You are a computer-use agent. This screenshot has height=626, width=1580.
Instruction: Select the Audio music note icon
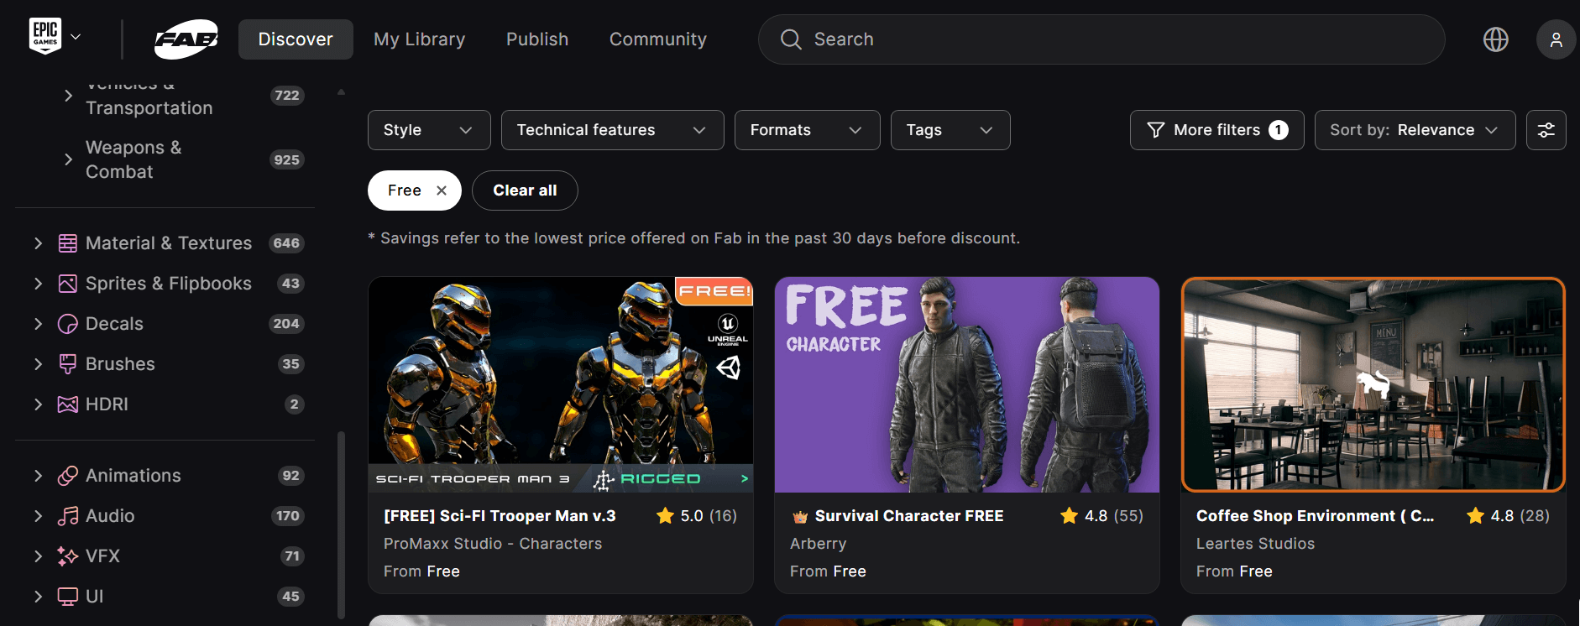[x=67, y=516]
